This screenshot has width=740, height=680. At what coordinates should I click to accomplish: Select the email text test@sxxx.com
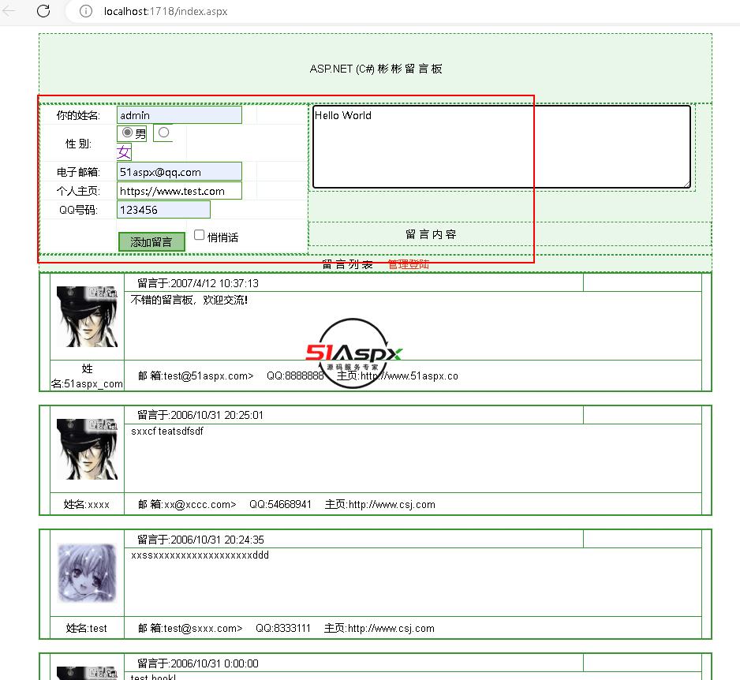coord(200,629)
